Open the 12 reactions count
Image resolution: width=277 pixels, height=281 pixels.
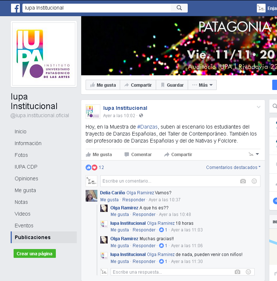pos(101,167)
